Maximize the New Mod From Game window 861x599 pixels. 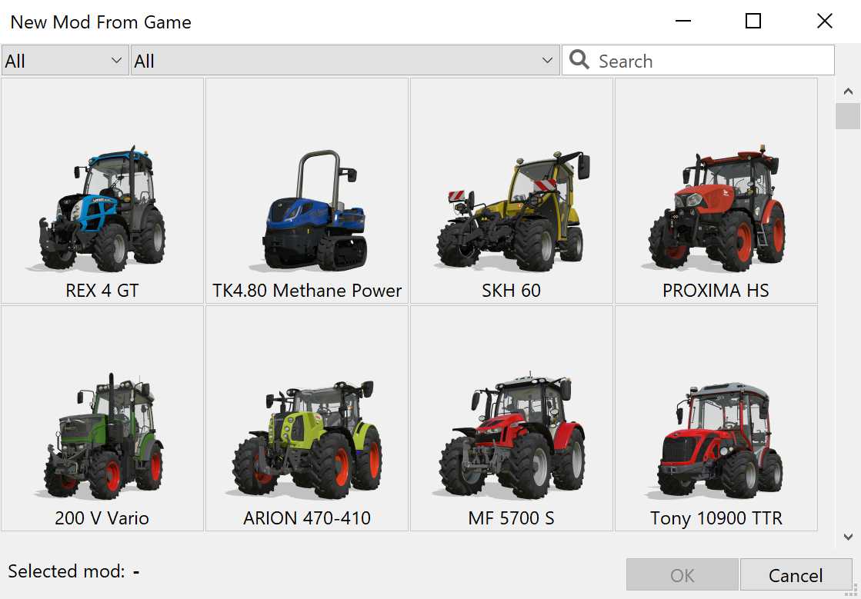753,22
